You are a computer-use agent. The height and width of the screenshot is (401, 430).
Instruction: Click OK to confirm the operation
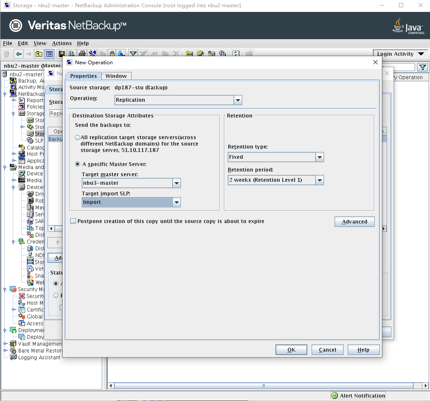(x=291, y=349)
